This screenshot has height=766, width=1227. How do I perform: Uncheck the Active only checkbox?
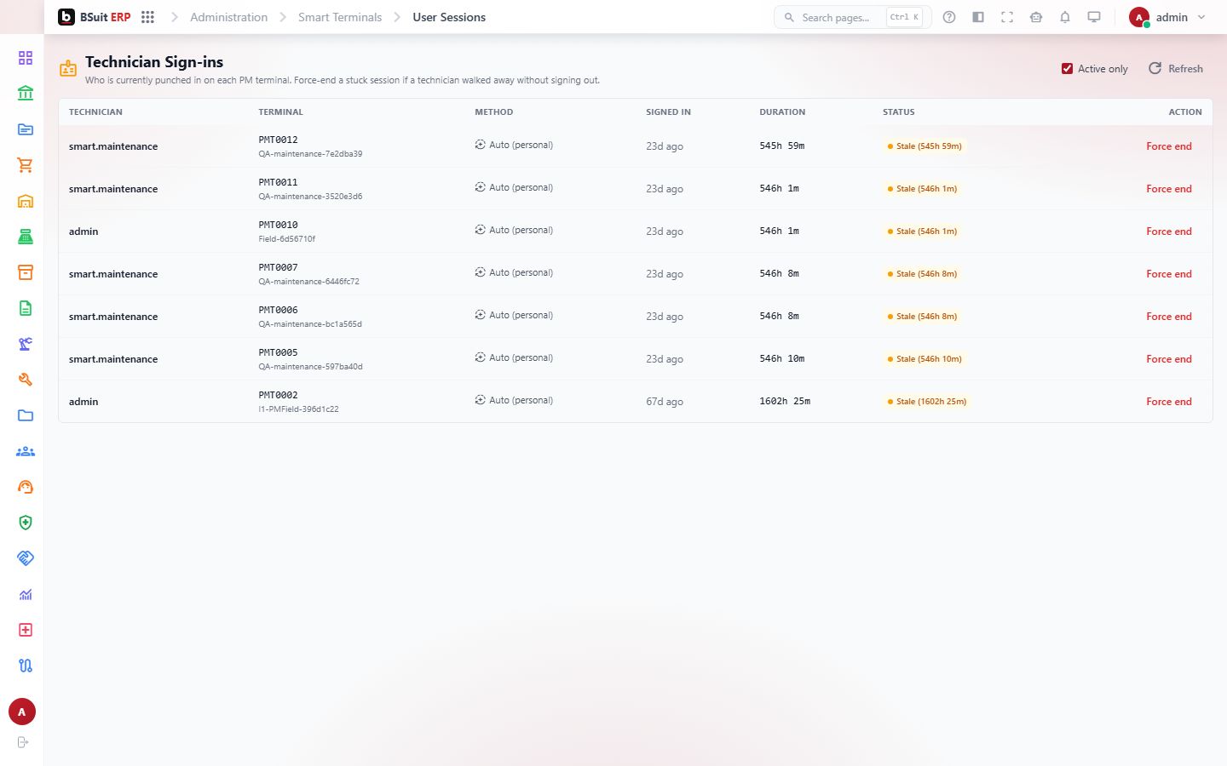click(x=1067, y=69)
